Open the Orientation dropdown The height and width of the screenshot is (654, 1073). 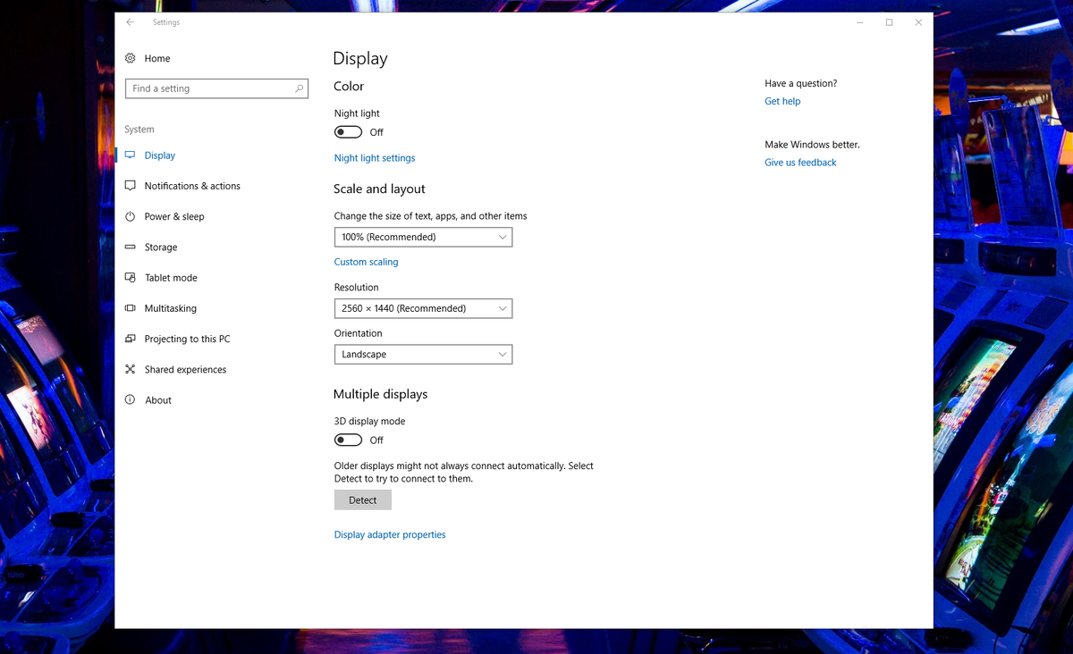pyautogui.click(x=423, y=354)
